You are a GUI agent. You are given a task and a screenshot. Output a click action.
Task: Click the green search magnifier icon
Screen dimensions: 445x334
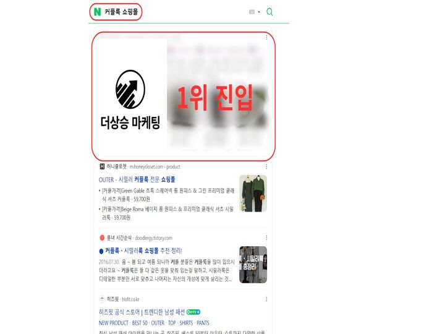(x=269, y=12)
